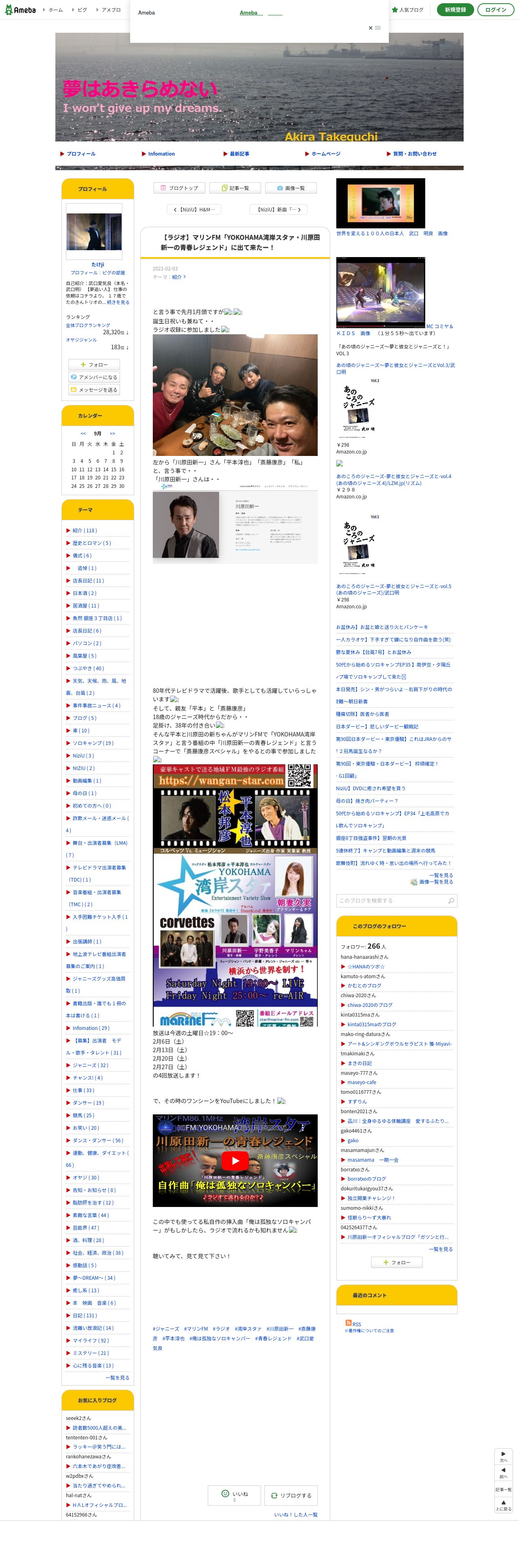Open favorite blog 読者数5000人超えの美

pyautogui.click(x=100, y=1428)
